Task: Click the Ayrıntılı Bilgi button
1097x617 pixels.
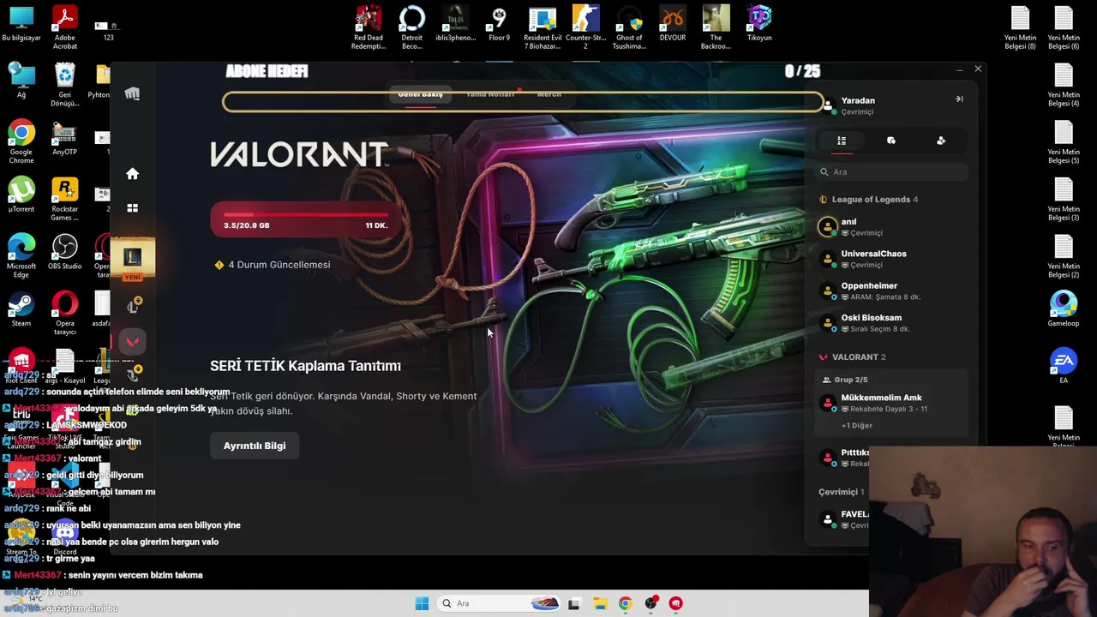Action: pos(255,446)
